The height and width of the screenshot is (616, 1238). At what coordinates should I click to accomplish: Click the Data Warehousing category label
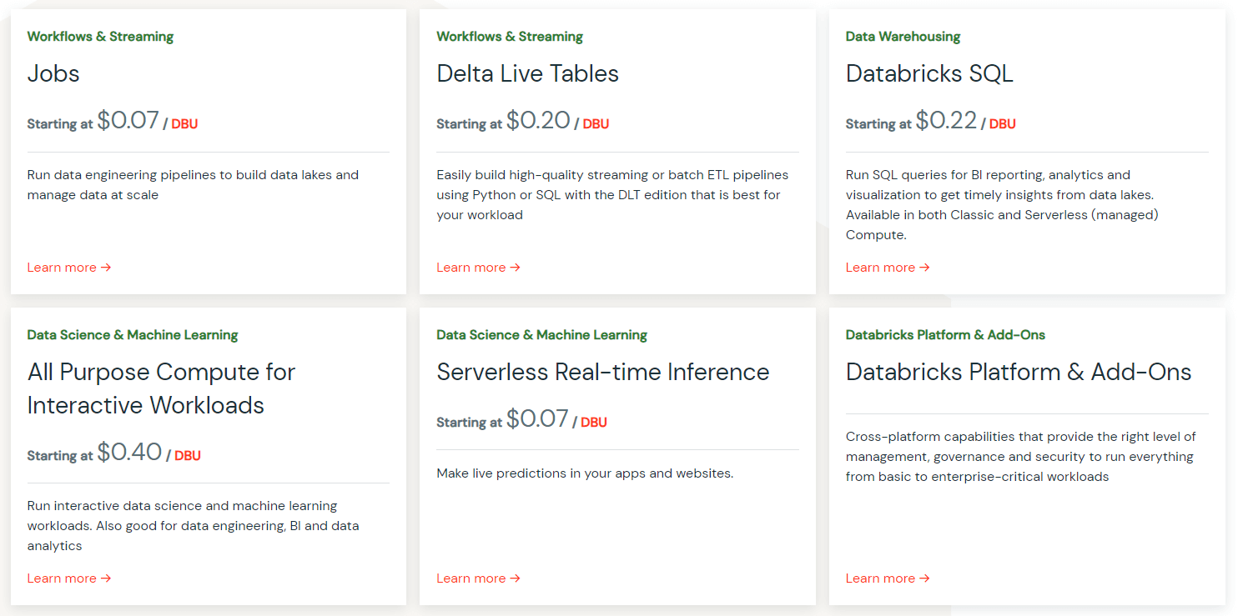point(903,36)
